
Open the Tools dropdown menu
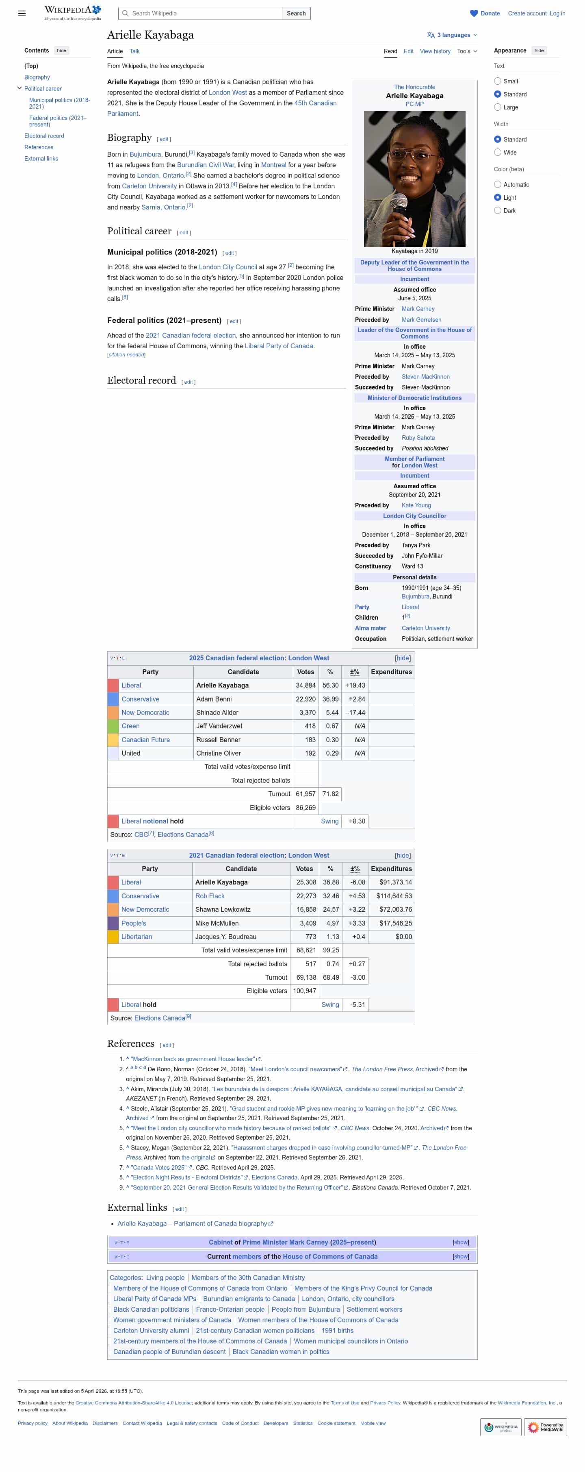(x=467, y=51)
